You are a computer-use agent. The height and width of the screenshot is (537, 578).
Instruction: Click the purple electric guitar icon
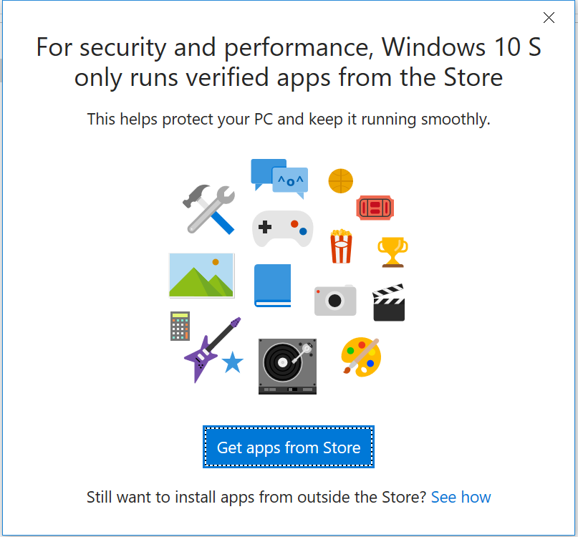click(x=212, y=349)
